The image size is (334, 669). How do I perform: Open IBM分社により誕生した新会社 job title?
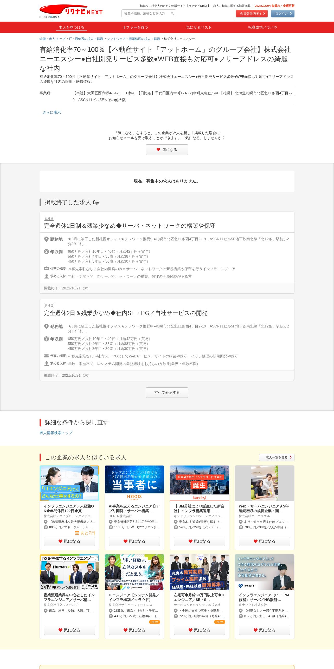pyautogui.click(x=199, y=509)
